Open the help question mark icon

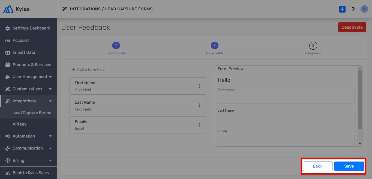pyautogui.click(x=353, y=9)
